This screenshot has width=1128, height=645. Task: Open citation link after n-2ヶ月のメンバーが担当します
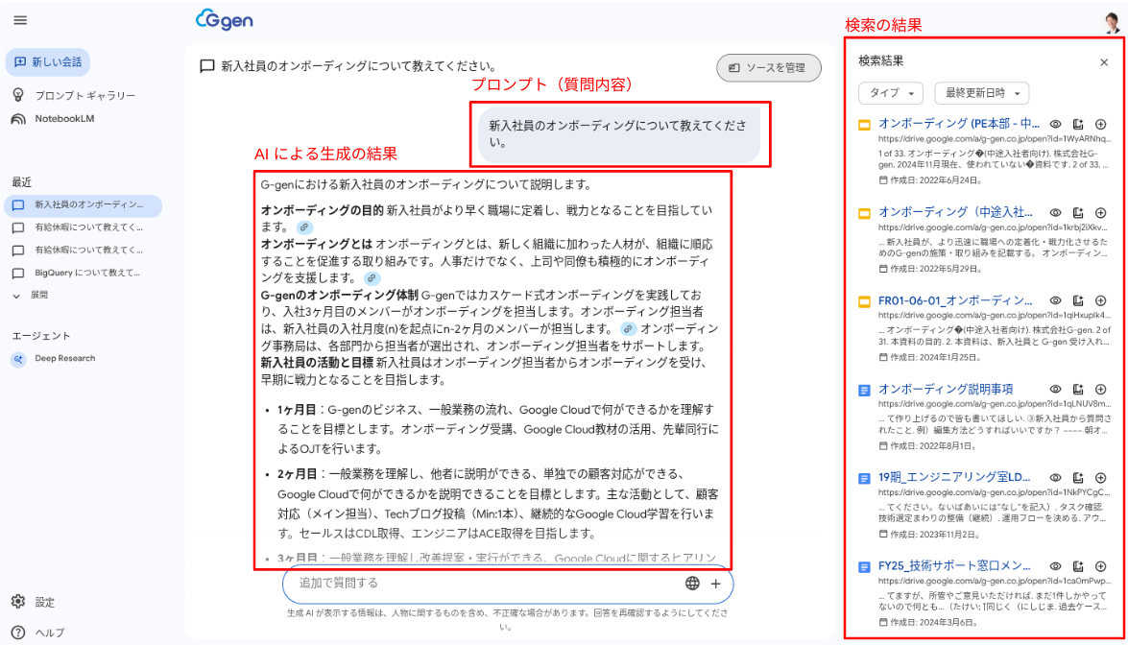pyautogui.click(x=629, y=328)
